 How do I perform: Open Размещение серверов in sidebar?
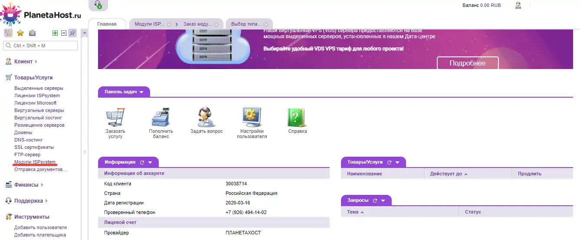click(x=39, y=125)
